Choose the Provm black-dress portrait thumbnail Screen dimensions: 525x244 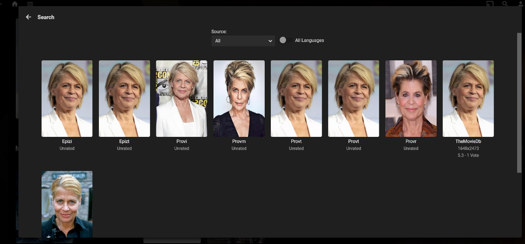point(239,99)
